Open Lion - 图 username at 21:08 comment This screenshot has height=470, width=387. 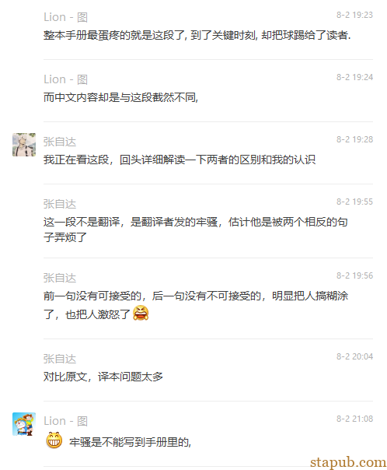tap(65, 421)
